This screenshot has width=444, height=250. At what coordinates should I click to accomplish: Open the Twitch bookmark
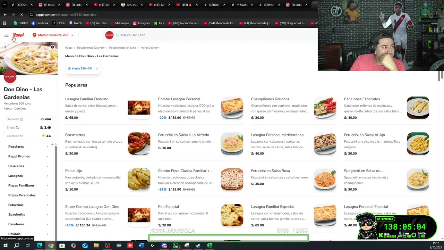[x=75, y=23]
